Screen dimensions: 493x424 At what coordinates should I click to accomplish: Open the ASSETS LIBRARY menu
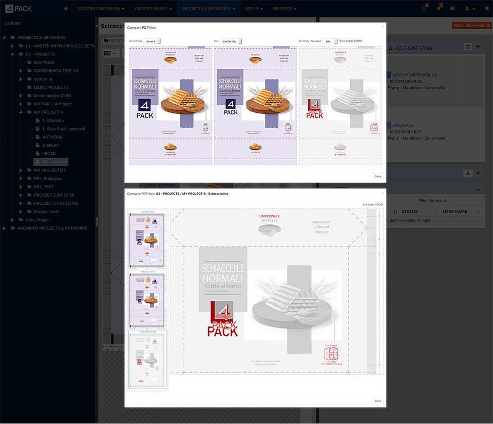click(x=153, y=9)
